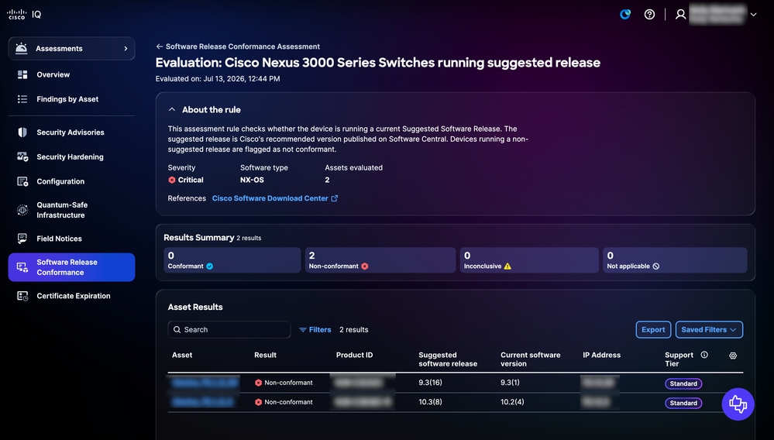This screenshot has height=440, width=774.
Task: Filter by Conformant results card
Action: 232,260
